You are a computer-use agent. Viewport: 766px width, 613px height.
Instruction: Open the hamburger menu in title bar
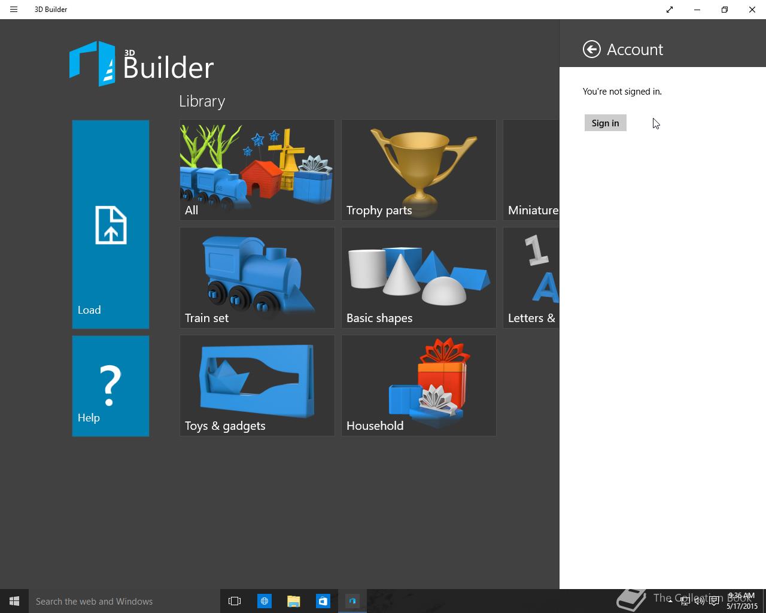14,10
